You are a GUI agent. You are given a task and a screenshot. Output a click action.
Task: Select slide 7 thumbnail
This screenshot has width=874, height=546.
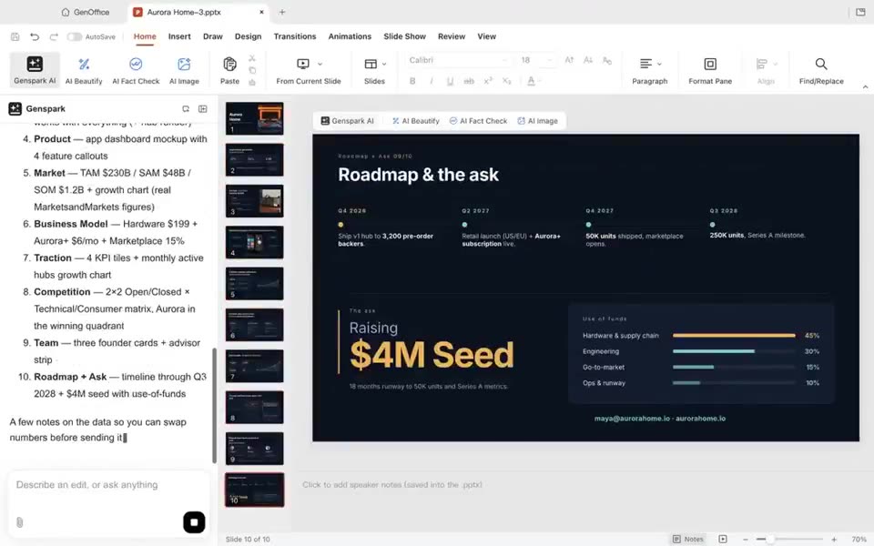(x=255, y=366)
